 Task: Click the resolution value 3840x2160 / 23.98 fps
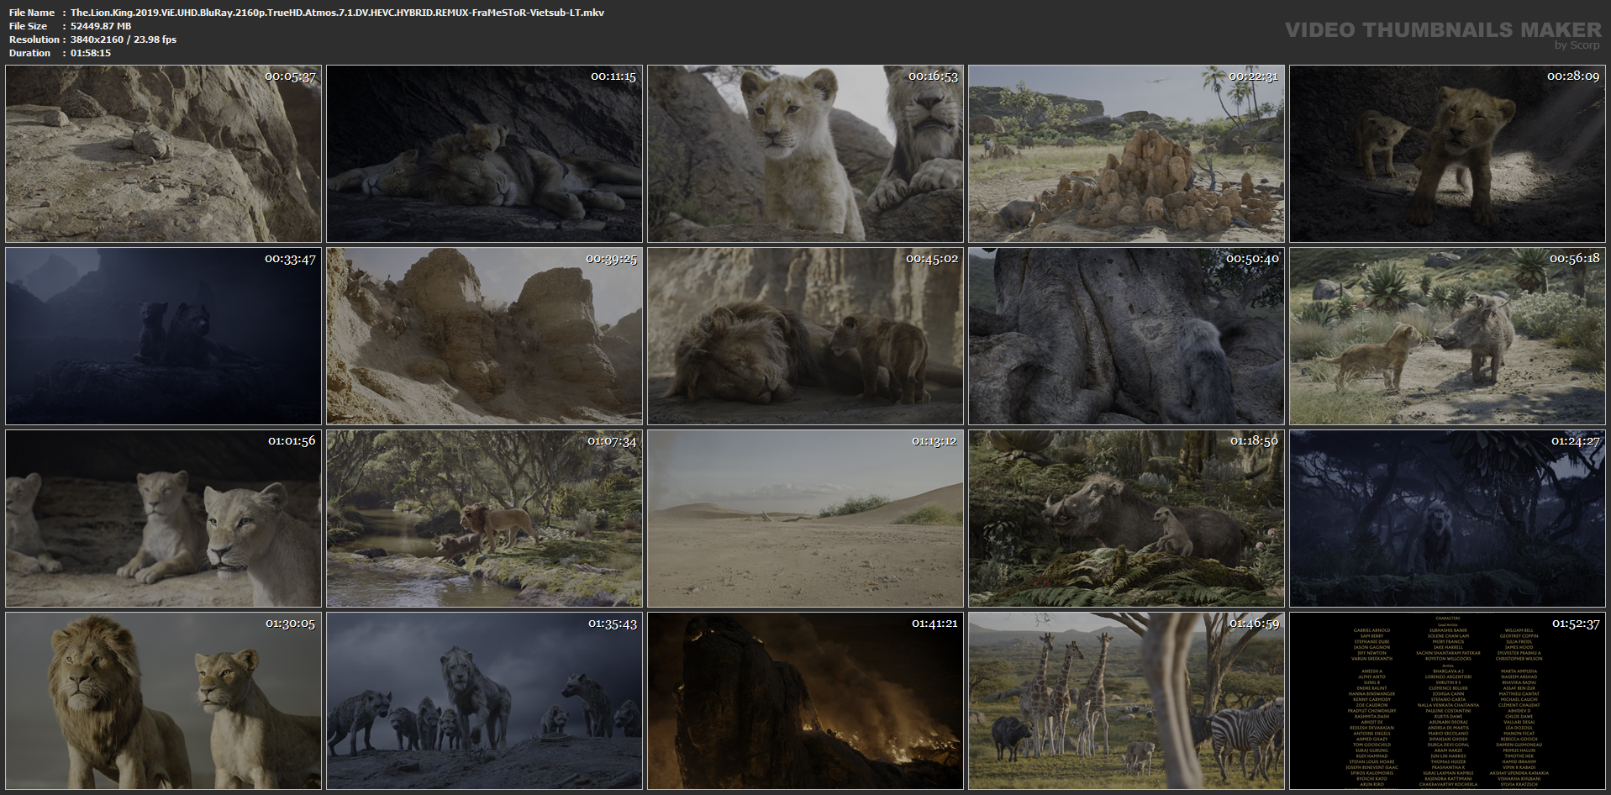click(x=124, y=39)
